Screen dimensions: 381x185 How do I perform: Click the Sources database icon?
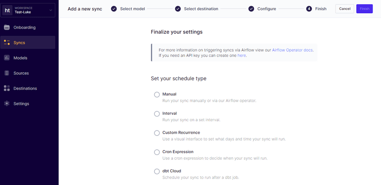click(7, 73)
